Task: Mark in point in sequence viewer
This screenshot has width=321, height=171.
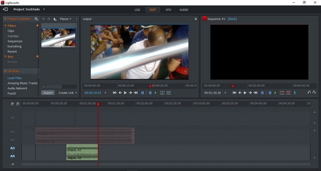Action: pyautogui.click(x=262, y=93)
